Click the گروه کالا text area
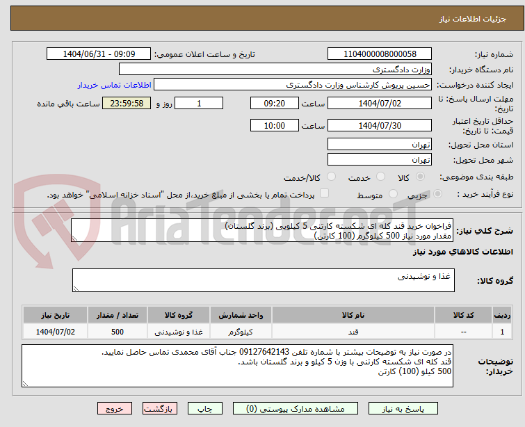Viewport: 525px width, 427px height. (264, 280)
